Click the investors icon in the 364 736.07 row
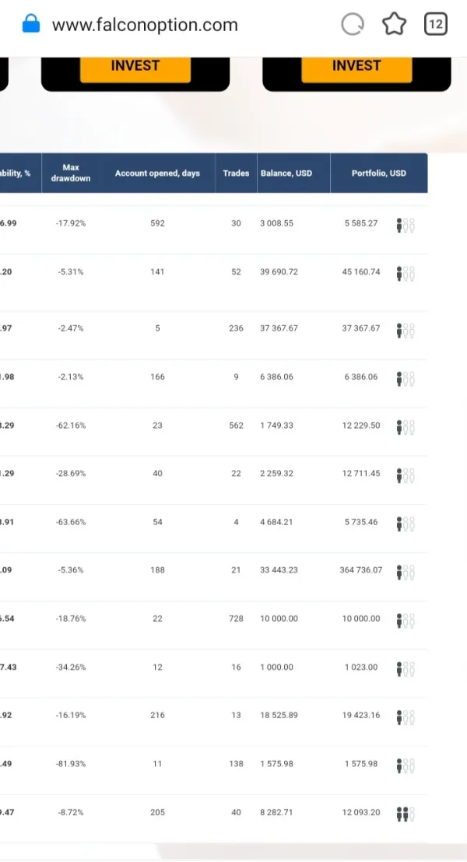Image resolution: width=467 pixels, height=862 pixels. click(x=406, y=572)
